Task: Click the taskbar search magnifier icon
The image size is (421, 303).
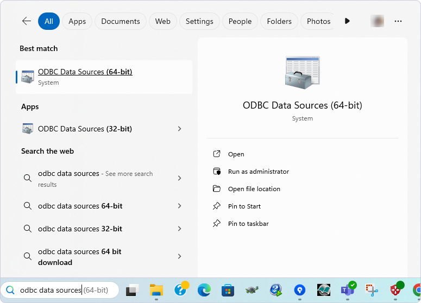Action: pos(10,290)
